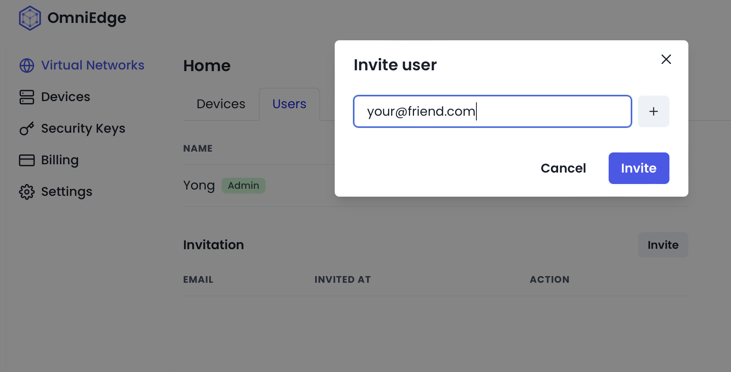Screen dimensions: 731x372
Task: Open Security Keys in the sidebar
Action: click(x=83, y=128)
